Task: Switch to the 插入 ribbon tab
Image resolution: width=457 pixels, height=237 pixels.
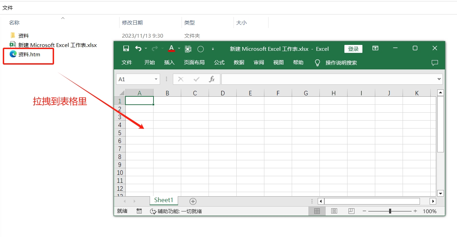Action: tap(169, 63)
